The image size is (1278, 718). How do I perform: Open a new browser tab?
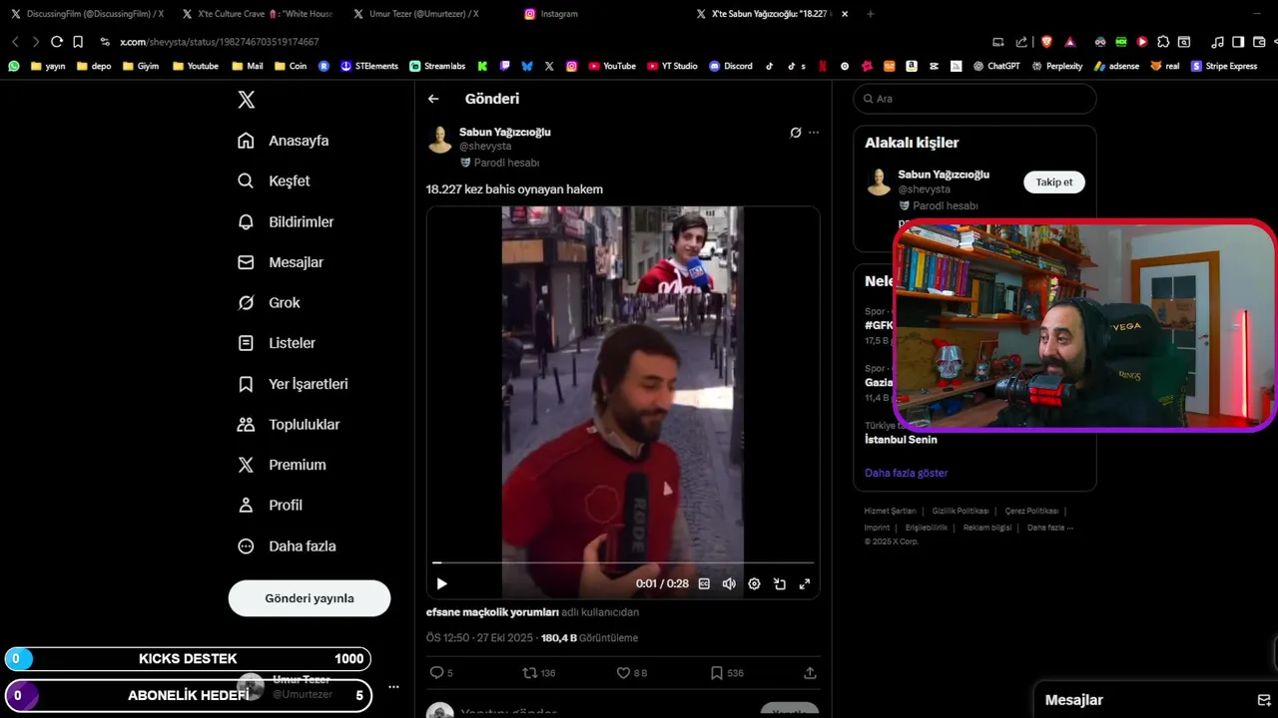871,14
